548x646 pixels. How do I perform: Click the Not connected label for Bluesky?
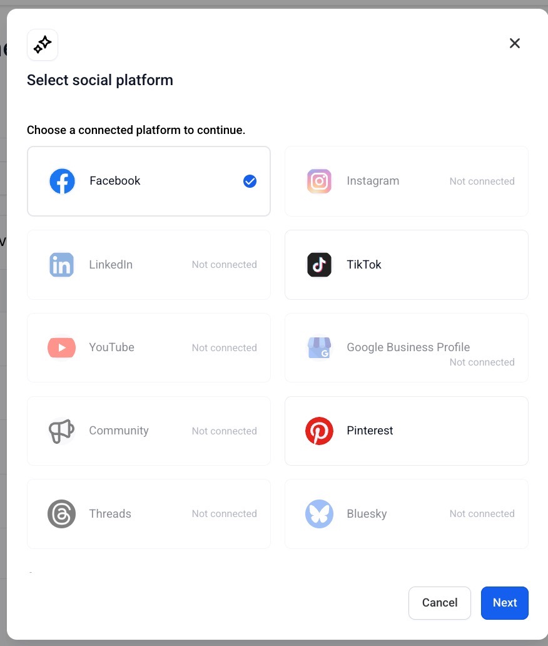482,514
